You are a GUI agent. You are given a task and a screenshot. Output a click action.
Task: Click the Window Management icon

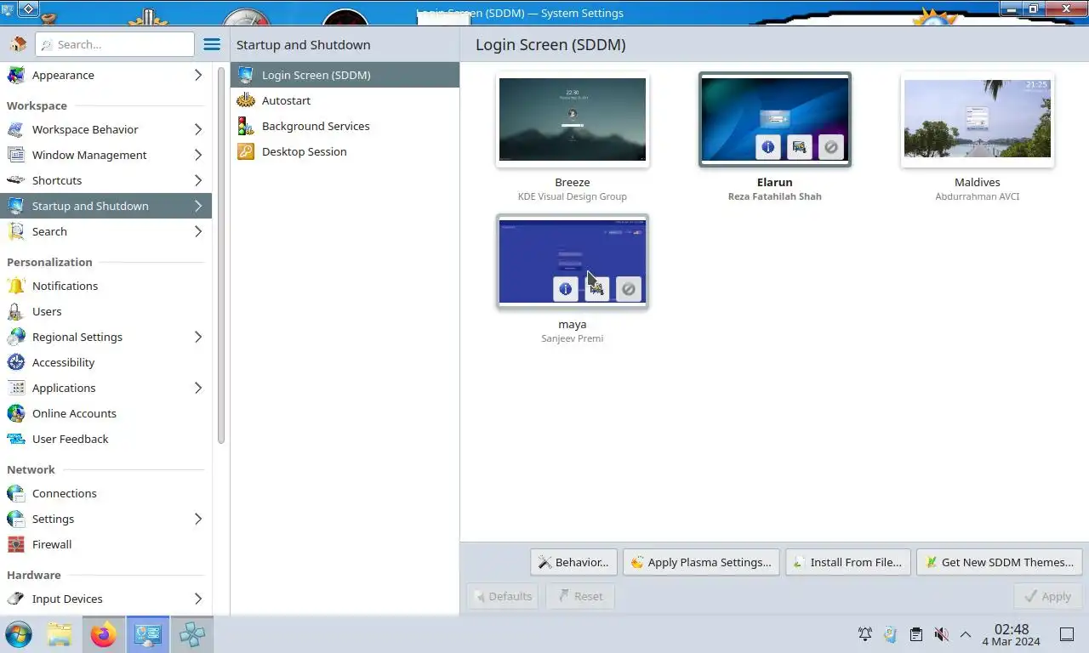(15, 155)
